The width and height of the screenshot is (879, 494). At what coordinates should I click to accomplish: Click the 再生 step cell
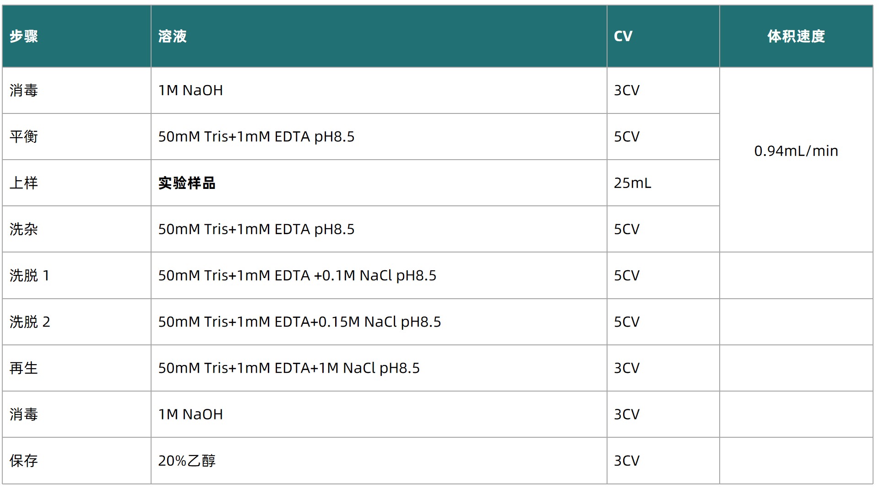click(x=24, y=368)
